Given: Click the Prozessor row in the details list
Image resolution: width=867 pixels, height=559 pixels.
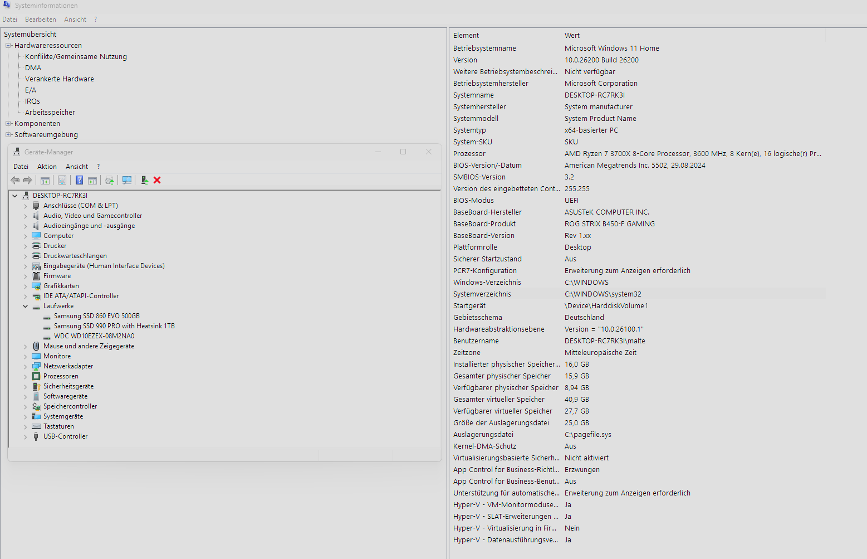Looking at the screenshot, I should pos(638,154).
